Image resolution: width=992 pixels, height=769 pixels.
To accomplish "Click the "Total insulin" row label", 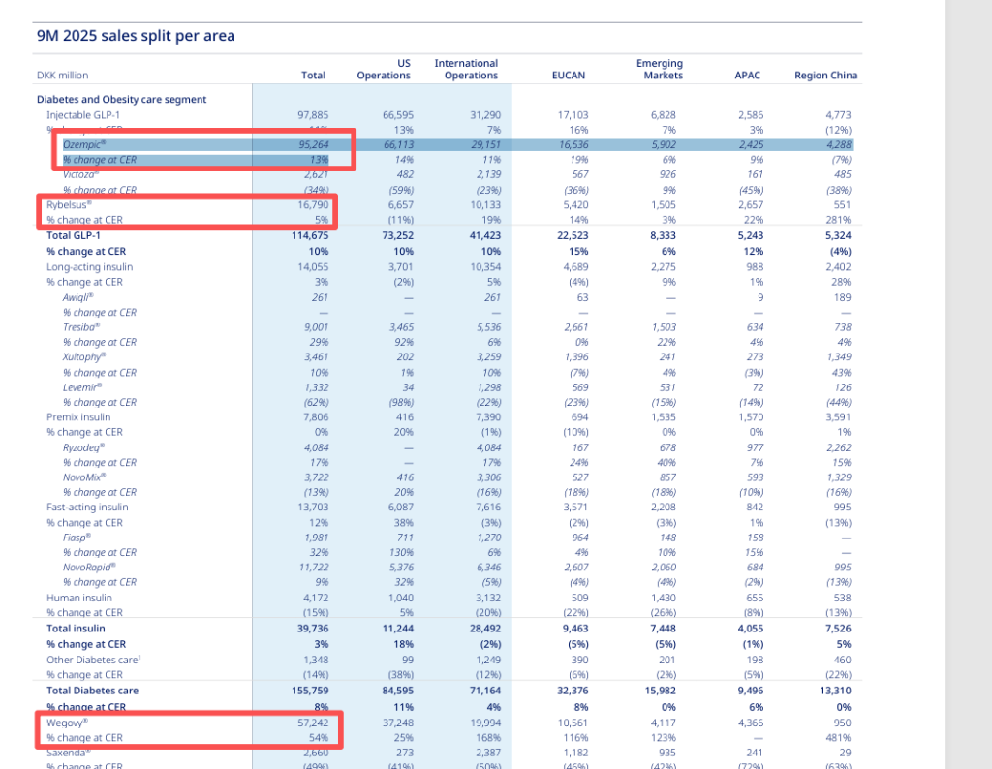I will 75,629.
